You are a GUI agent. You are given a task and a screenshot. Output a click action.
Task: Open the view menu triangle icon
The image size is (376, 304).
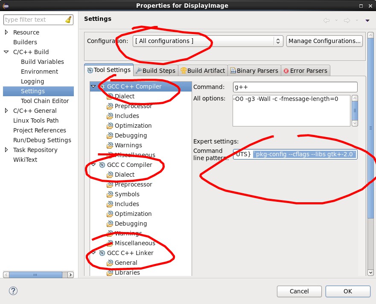(367, 20)
